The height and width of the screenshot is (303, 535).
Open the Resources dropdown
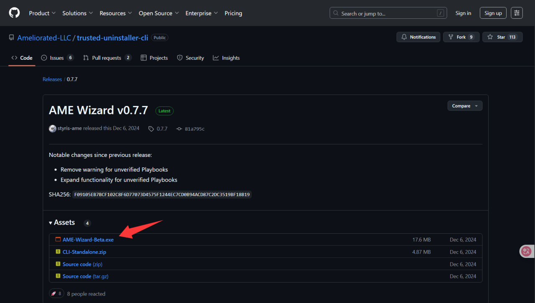click(116, 13)
